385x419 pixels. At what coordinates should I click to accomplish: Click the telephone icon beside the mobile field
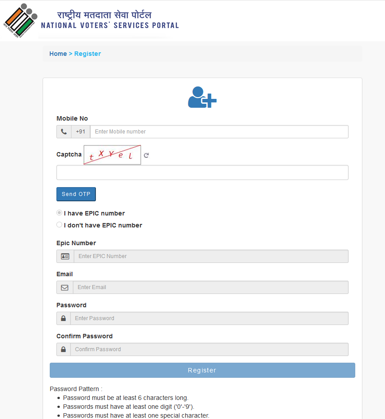(64, 131)
